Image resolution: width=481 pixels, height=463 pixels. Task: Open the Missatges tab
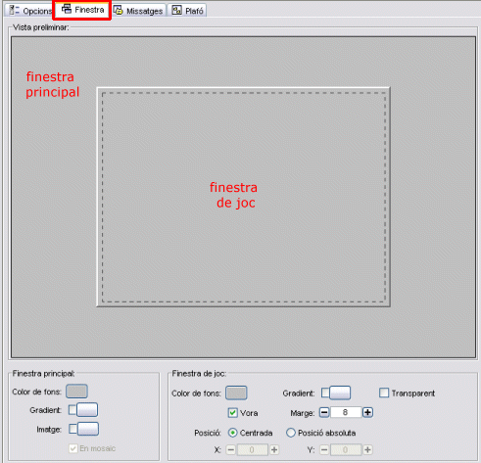139,11
